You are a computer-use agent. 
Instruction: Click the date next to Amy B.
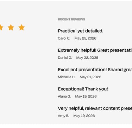[84, 116]
